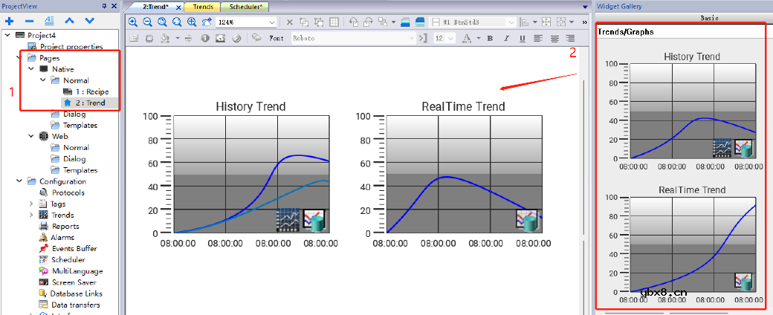Select the 1 : Recipe page

tap(91, 91)
